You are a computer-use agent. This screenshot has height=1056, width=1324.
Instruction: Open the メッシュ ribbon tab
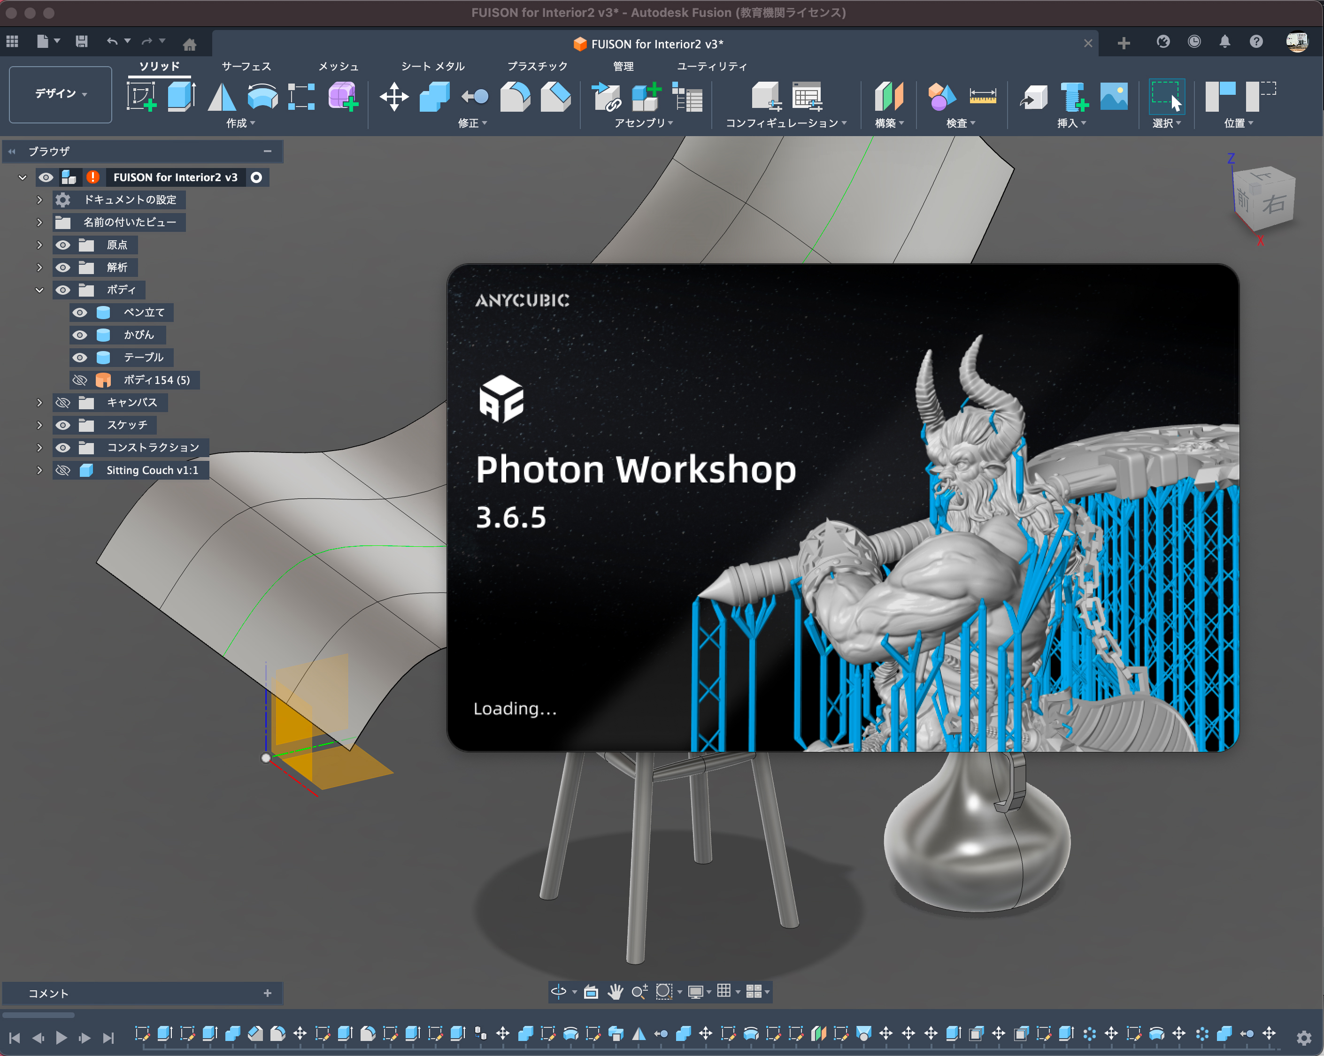tap(338, 66)
